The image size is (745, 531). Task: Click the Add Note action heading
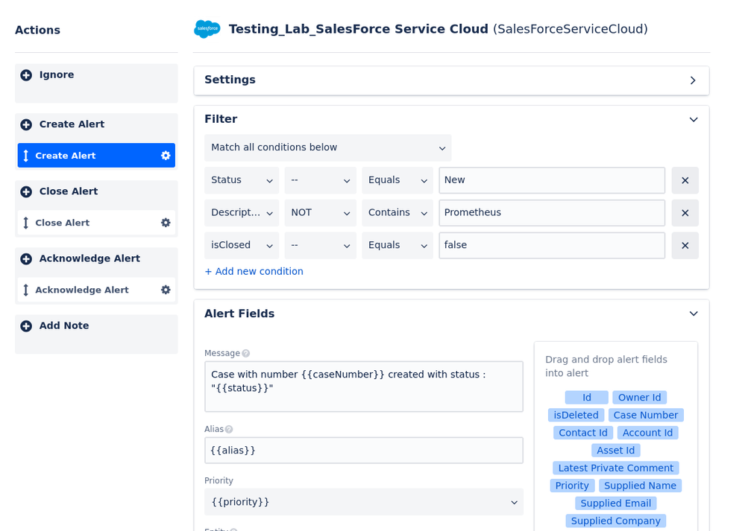[x=64, y=326]
